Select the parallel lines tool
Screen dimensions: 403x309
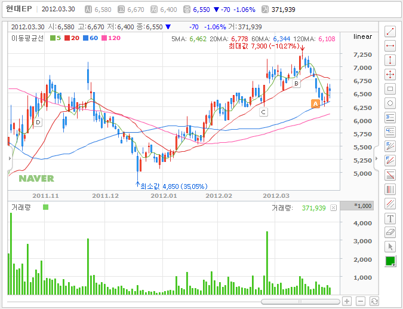point(390,204)
